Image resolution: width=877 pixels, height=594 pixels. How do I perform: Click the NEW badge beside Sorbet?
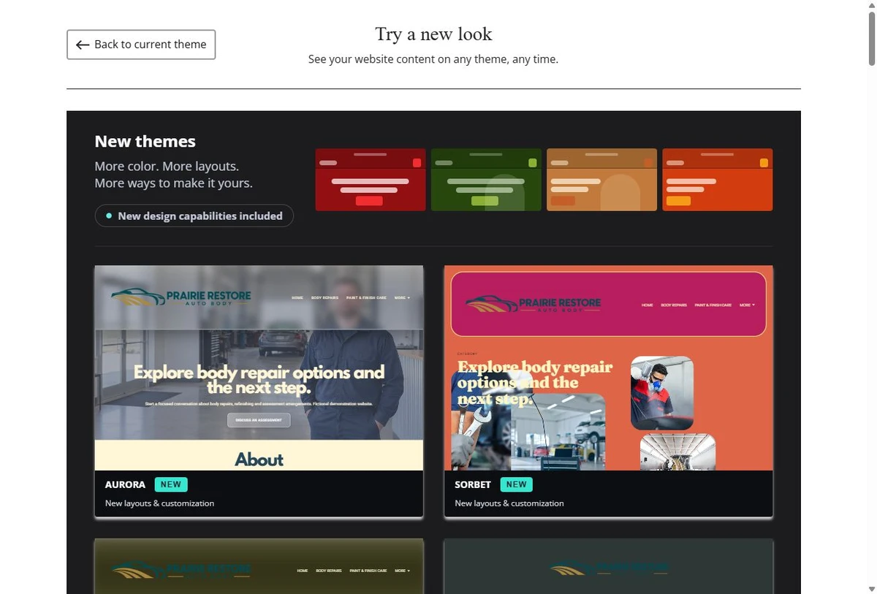pos(517,484)
